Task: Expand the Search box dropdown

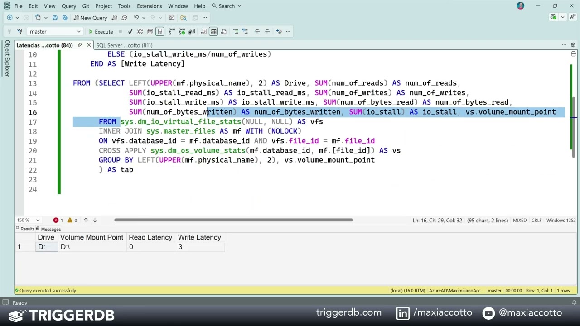Action: point(239,6)
